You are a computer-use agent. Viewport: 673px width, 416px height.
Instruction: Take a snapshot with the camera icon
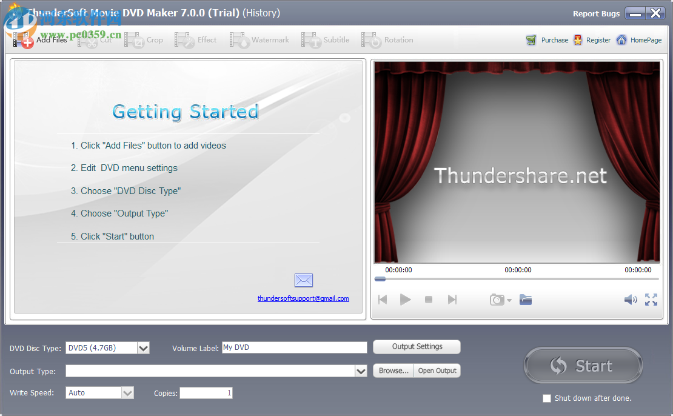point(496,299)
